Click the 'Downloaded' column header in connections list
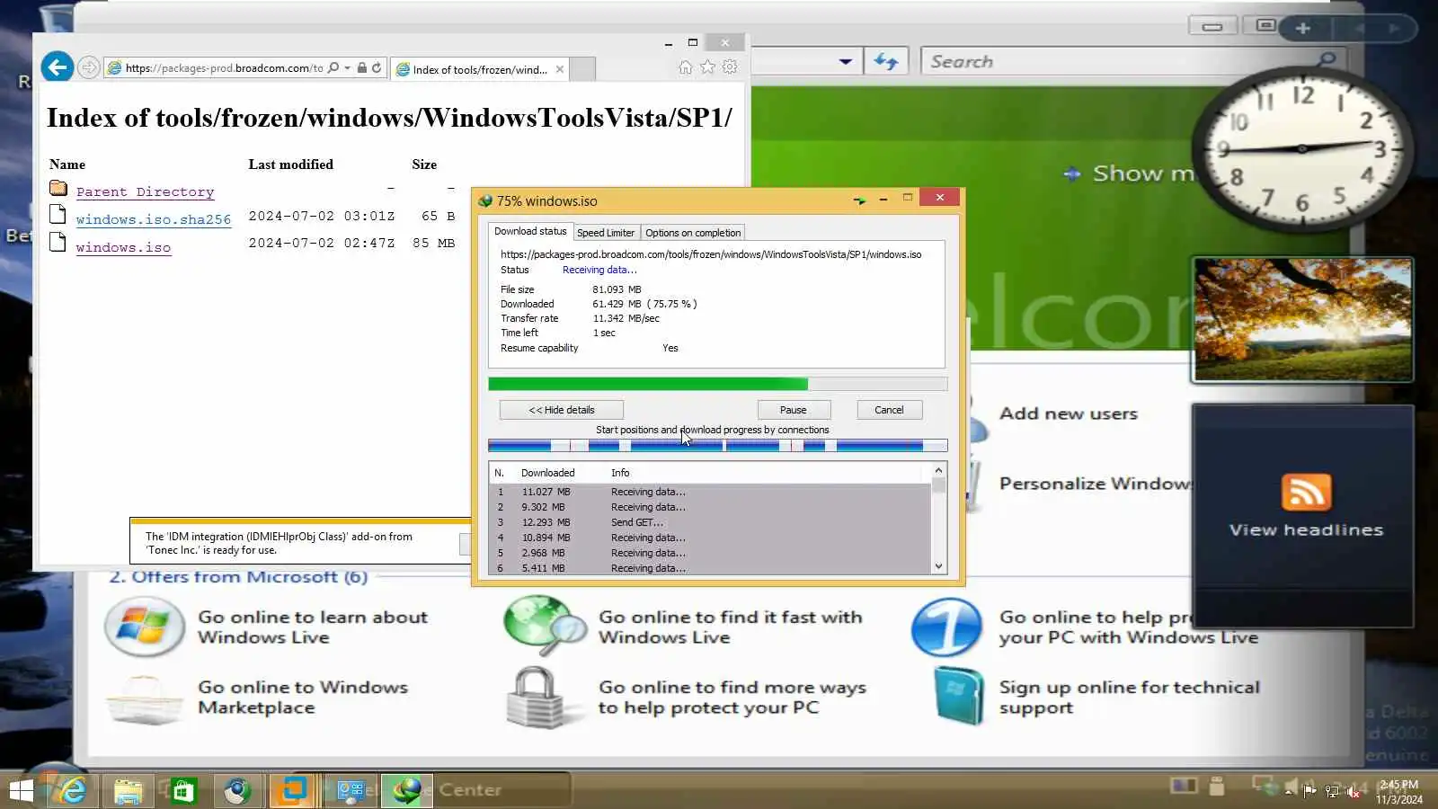This screenshot has width=1438, height=809. pyautogui.click(x=548, y=473)
